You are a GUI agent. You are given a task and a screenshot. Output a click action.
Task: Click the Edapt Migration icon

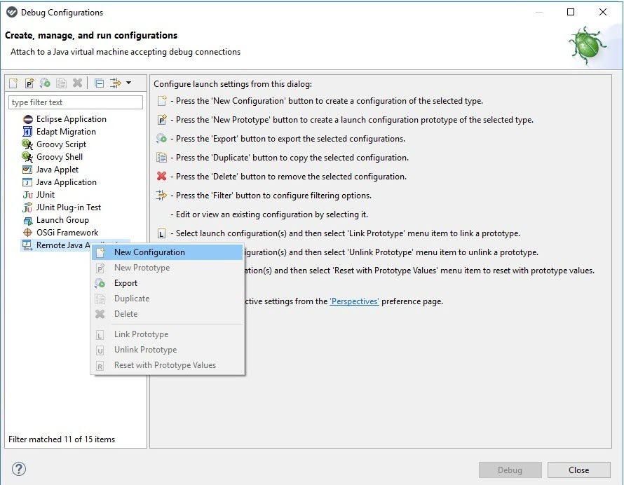(27, 132)
